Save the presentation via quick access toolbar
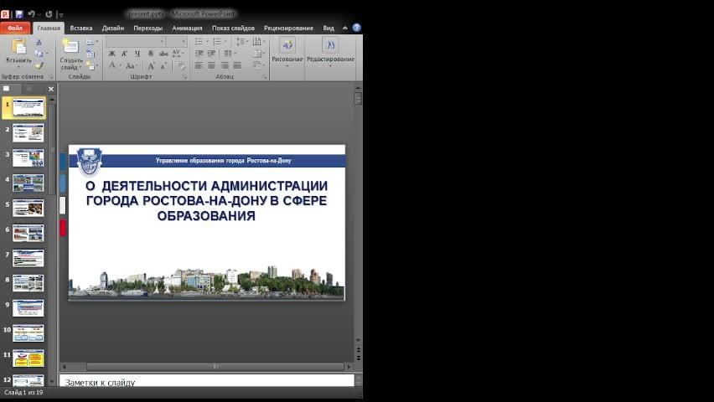The width and height of the screenshot is (714, 402). [x=18, y=14]
